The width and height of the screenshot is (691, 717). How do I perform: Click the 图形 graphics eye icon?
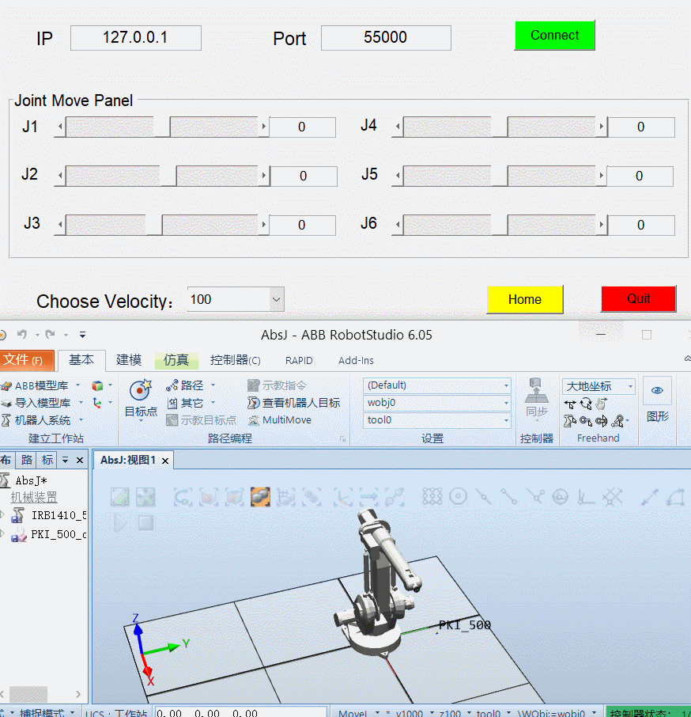tap(657, 390)
